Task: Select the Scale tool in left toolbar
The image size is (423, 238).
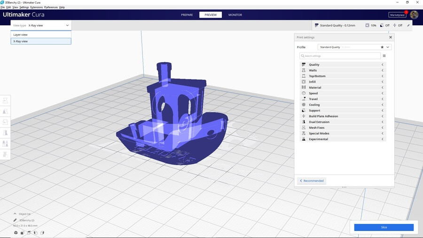Action: (x=5, y=112)
